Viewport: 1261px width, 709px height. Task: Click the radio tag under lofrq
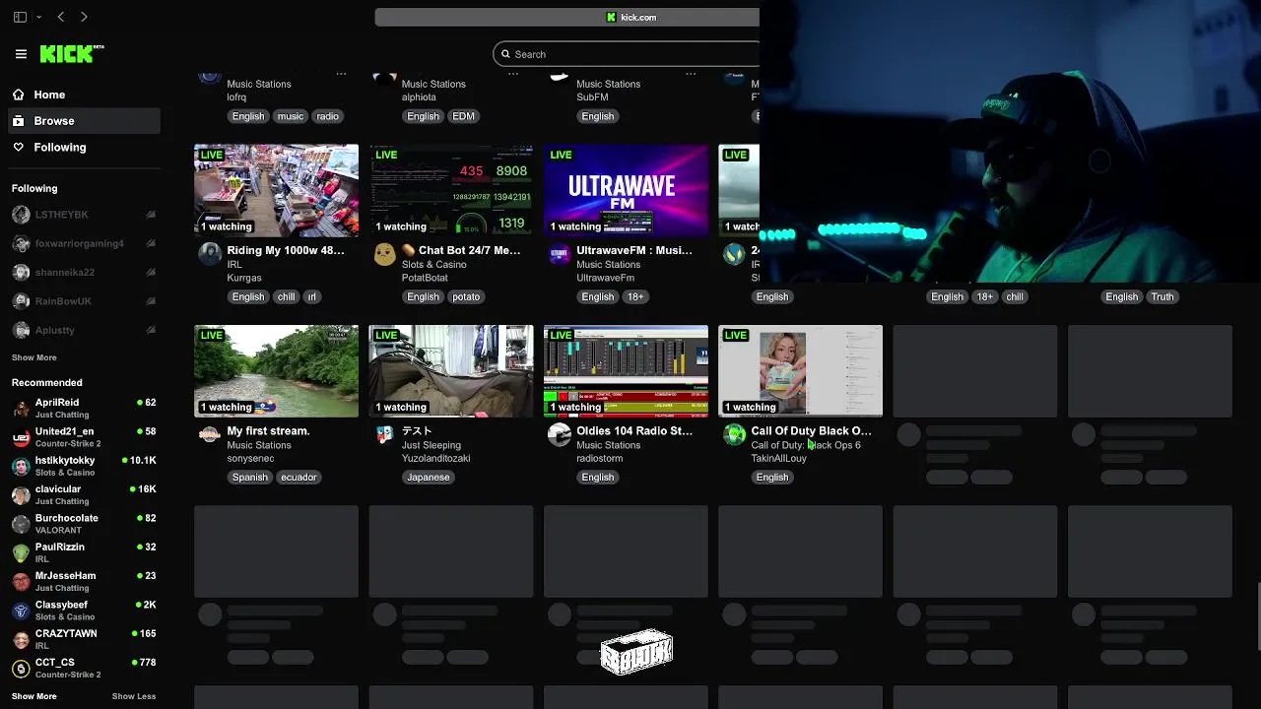pos(328,116)
